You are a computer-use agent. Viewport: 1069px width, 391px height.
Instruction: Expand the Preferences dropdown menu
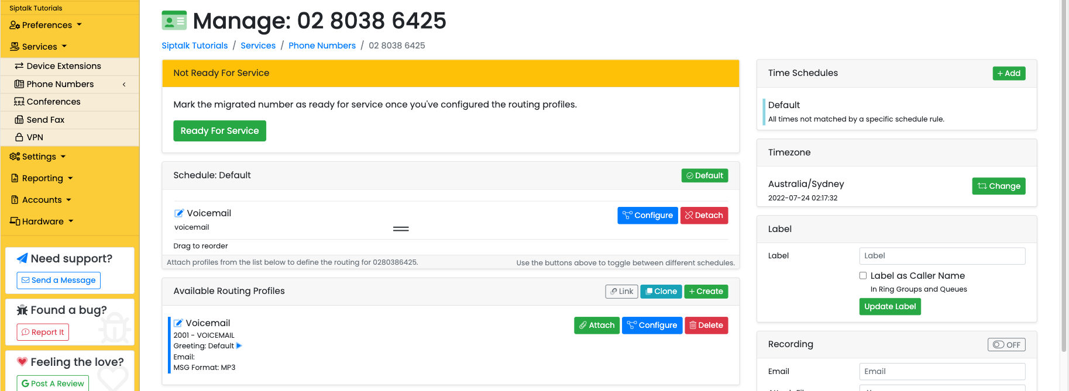(x=46, y=25)
